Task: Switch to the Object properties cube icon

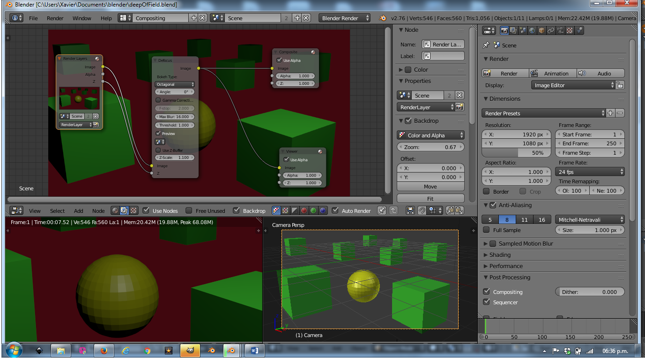Action: (x=541, y=30)
